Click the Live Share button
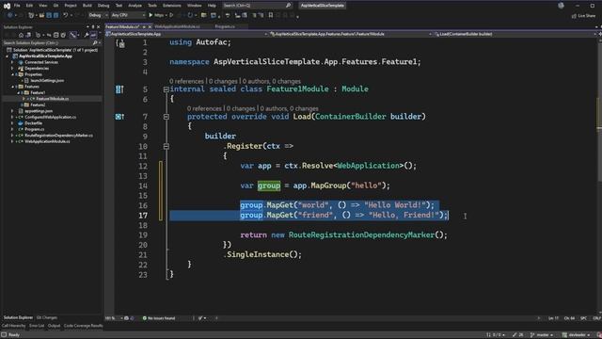 point(583,15)
